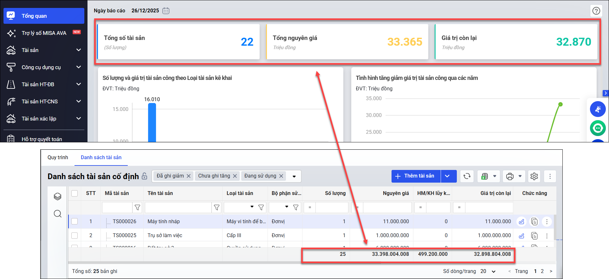
Task: Open the report date calendar picker
Action: pos(166,11)
